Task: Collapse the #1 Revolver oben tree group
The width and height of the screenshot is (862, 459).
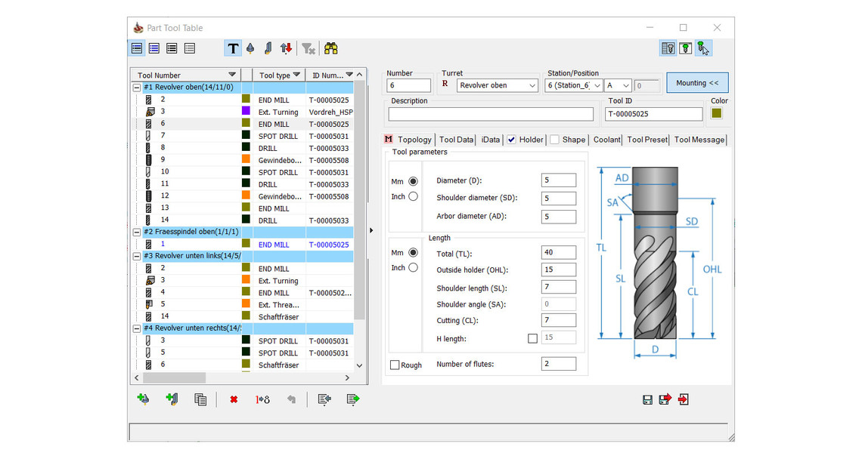Action: coord(137,88)
